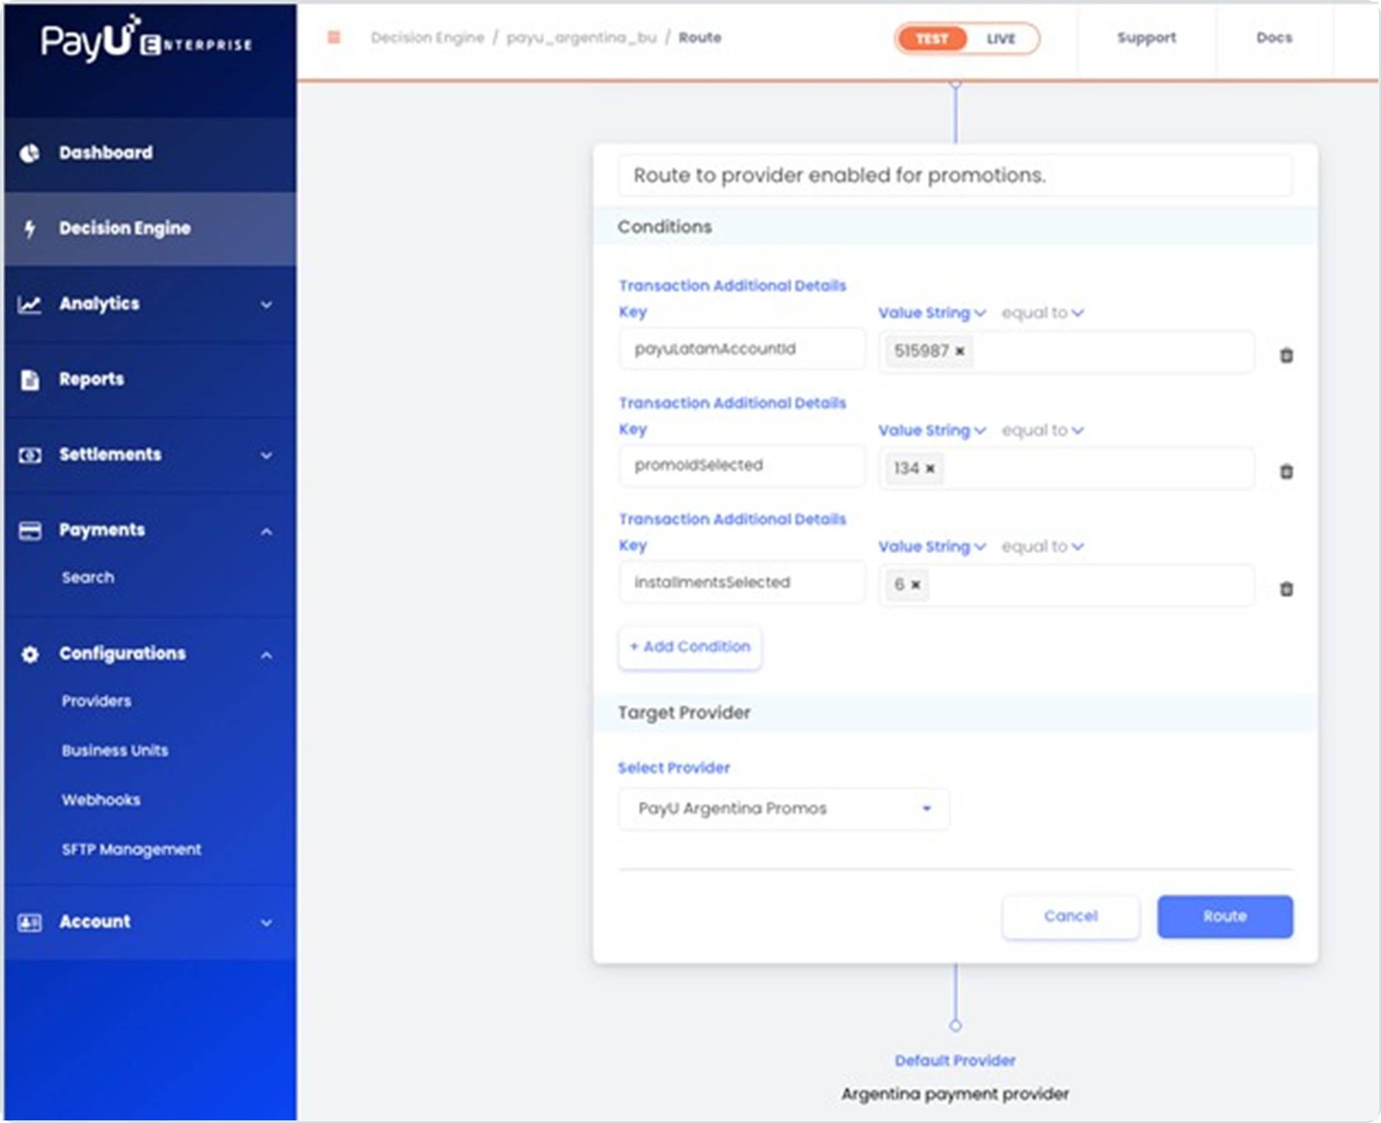Delete the installmentsSelected condition via trash icon
Screen dimensions: 1381x1123
coord(1286,589)
